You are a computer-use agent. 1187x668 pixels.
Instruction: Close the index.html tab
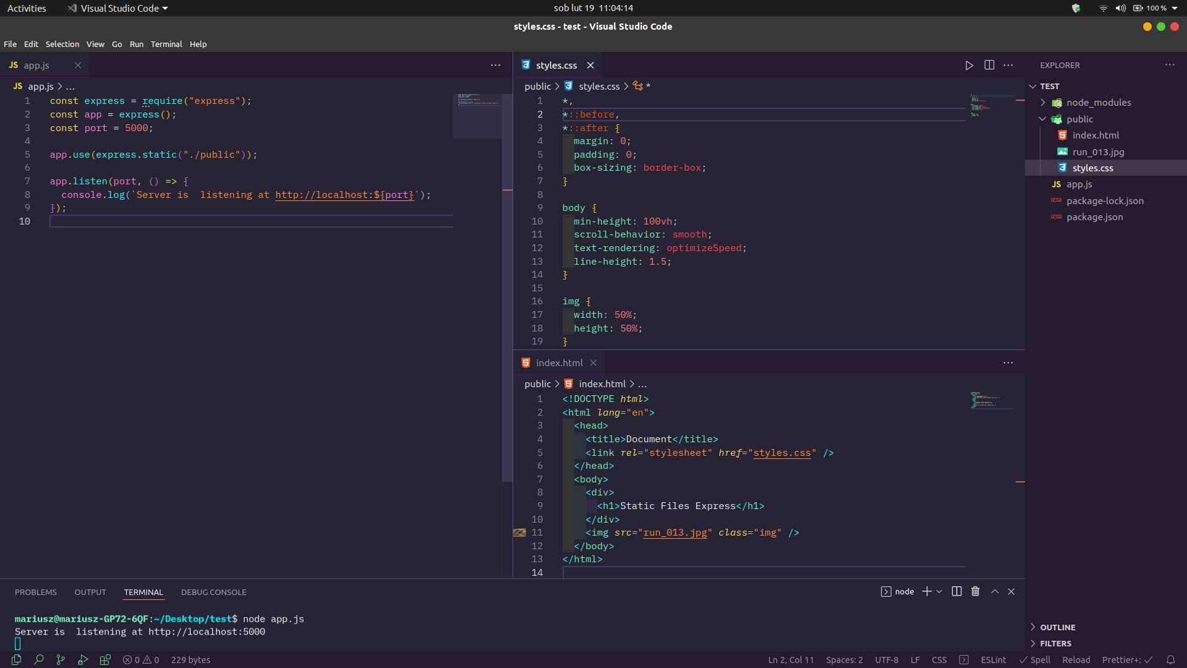593,363
